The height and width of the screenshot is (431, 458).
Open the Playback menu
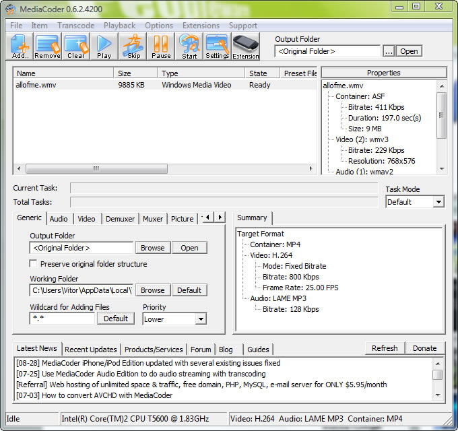point(119,26)
